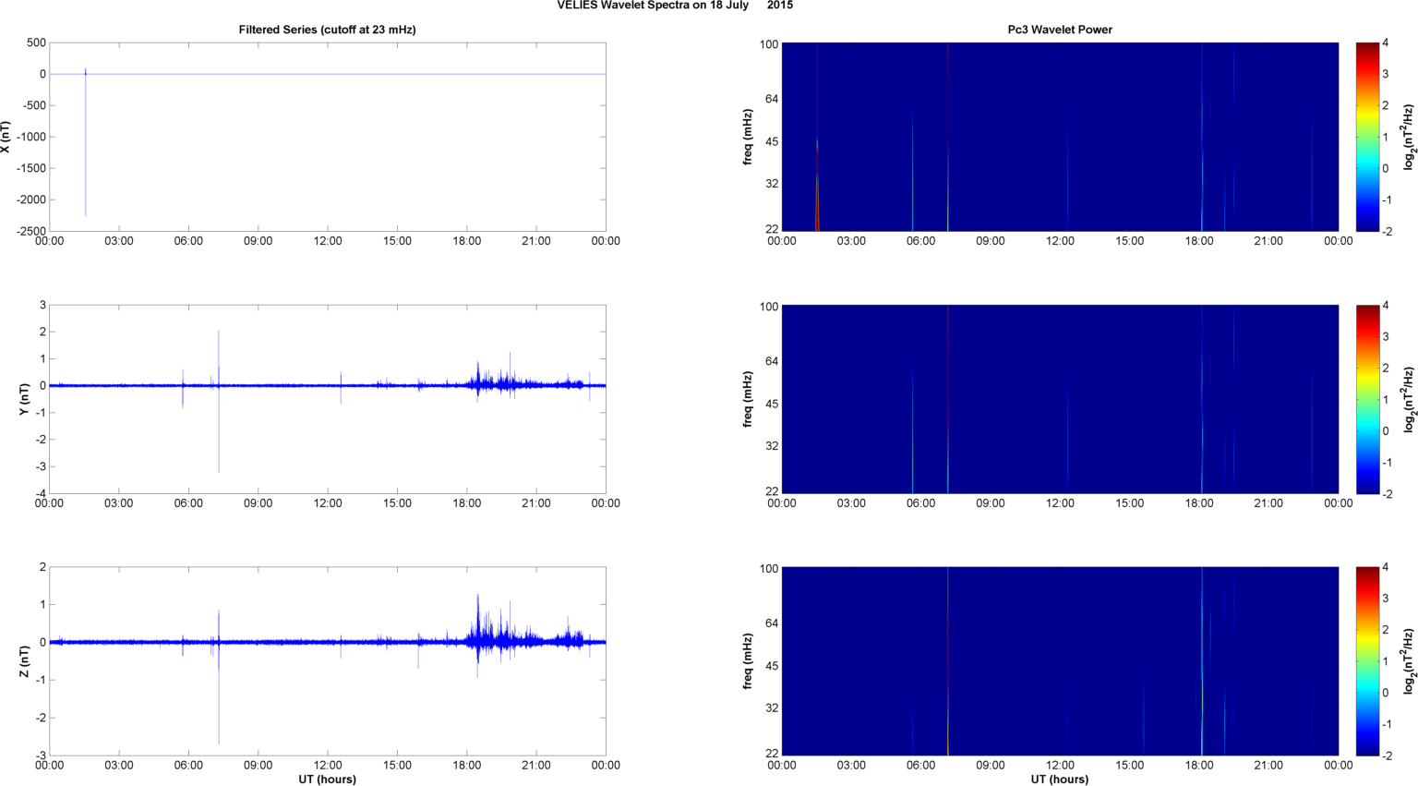This screenshot has width=1418, height=786.
Task: Click the log2(nT²/Hz) label beside middle colorbar
Action: pos(1409,399)
